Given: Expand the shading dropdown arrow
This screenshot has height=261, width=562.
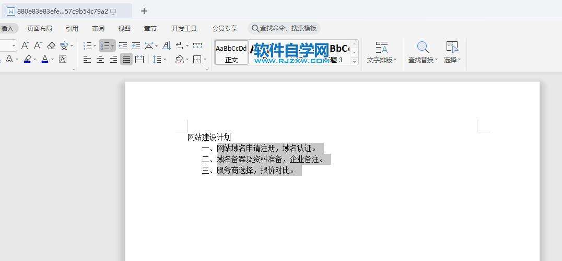Looking at the screenshot, I should [x=187, y=59].
